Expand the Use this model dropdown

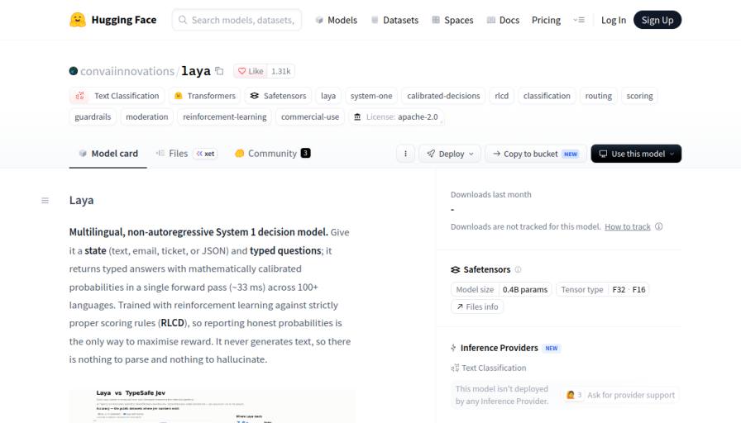(x=636, y=154)
